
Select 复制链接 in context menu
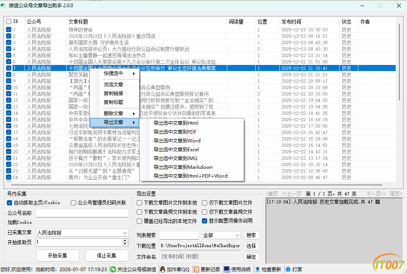113,93
